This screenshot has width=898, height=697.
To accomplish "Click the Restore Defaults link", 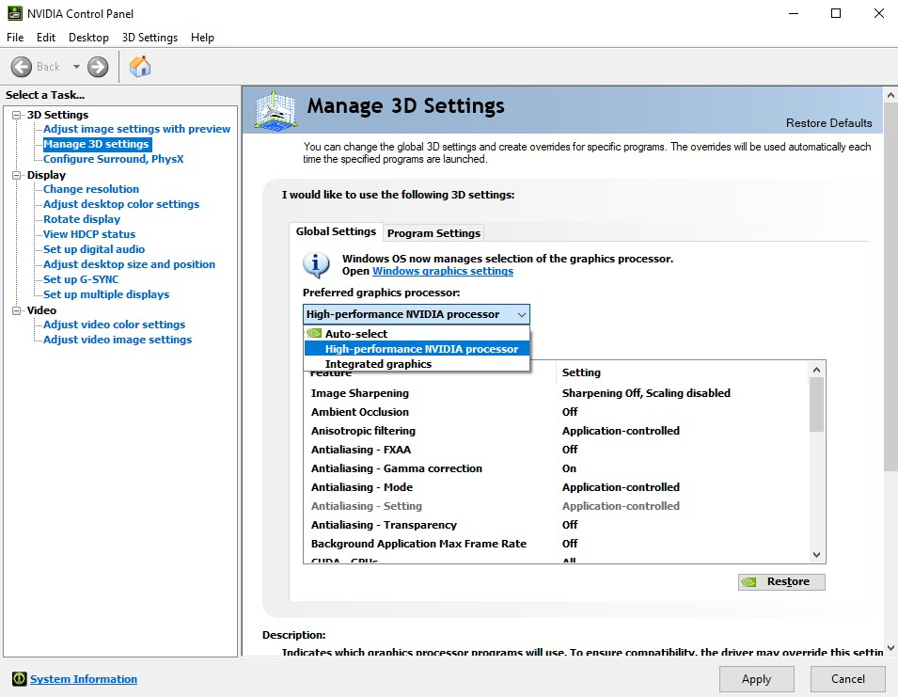I will pos(828,123).
